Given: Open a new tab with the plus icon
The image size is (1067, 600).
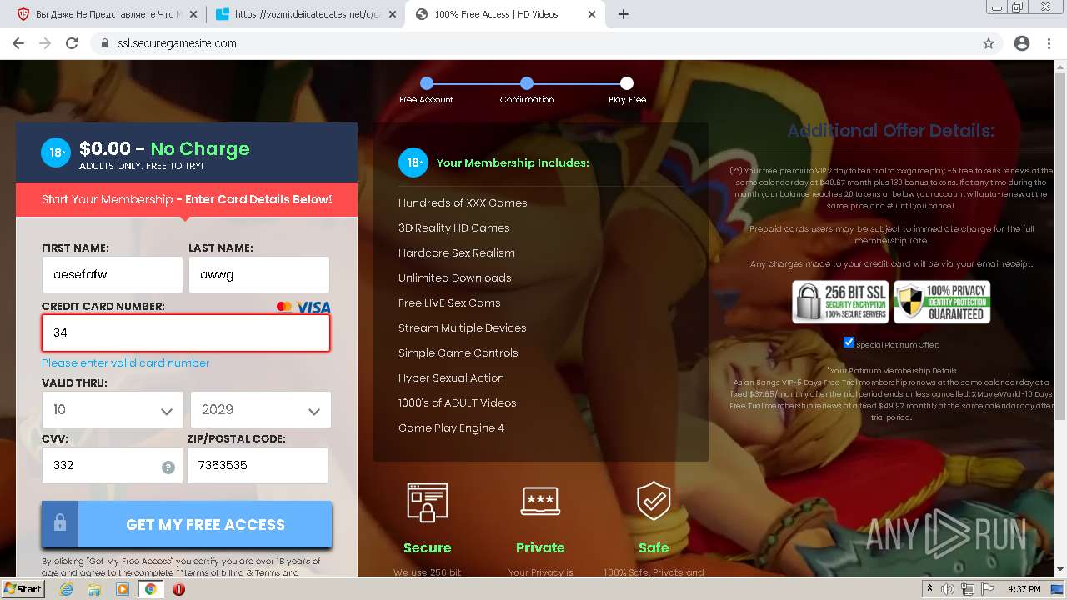Looking at the screenshot, I should pos(624,14).
